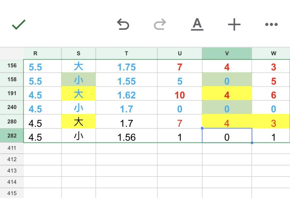Screen dimensions: 290x198
Task: Select row 282 header
Action: [x=12, y=136]
